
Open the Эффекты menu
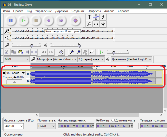(x=94, y=11)
